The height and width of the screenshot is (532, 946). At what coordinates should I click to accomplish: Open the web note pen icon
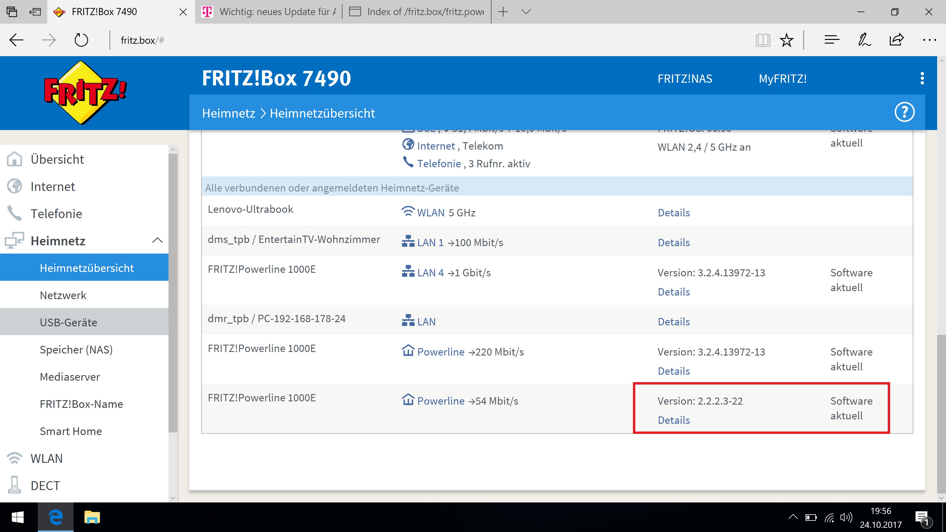pos(864,40)
